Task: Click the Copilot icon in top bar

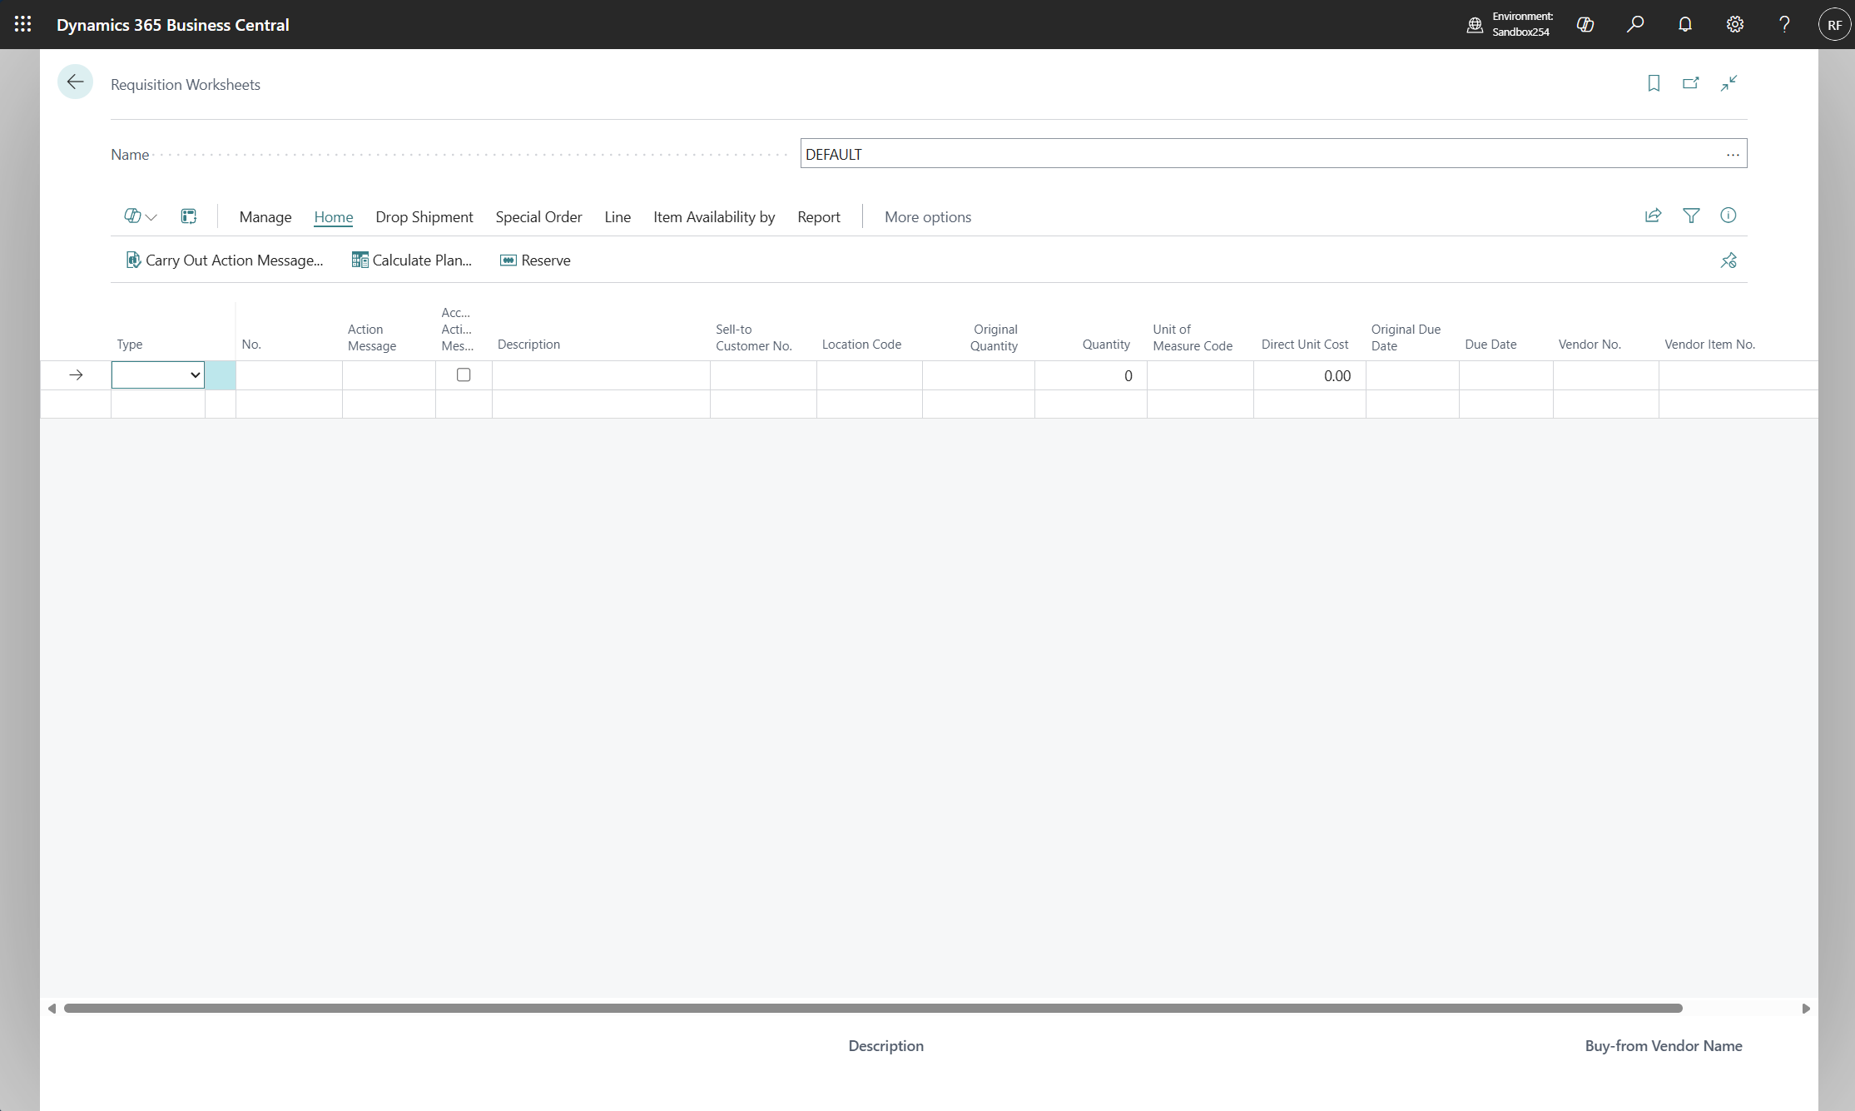Action: pos(1585,24)
